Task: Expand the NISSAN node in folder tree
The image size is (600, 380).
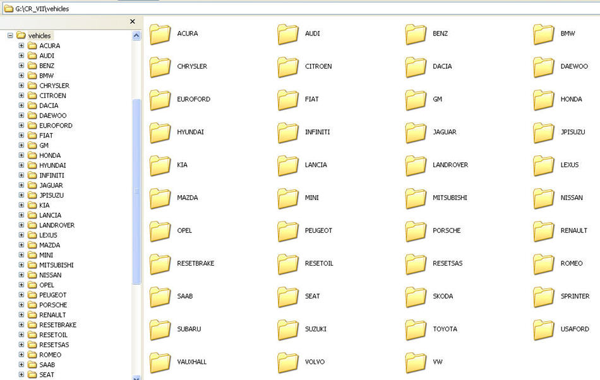Action: (x=21, y=275)
